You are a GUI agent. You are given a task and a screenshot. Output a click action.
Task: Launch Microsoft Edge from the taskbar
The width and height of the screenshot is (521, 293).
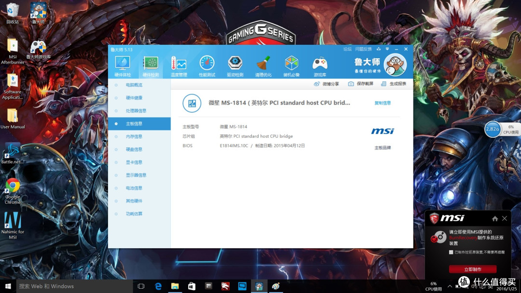[x=158, y=286]
